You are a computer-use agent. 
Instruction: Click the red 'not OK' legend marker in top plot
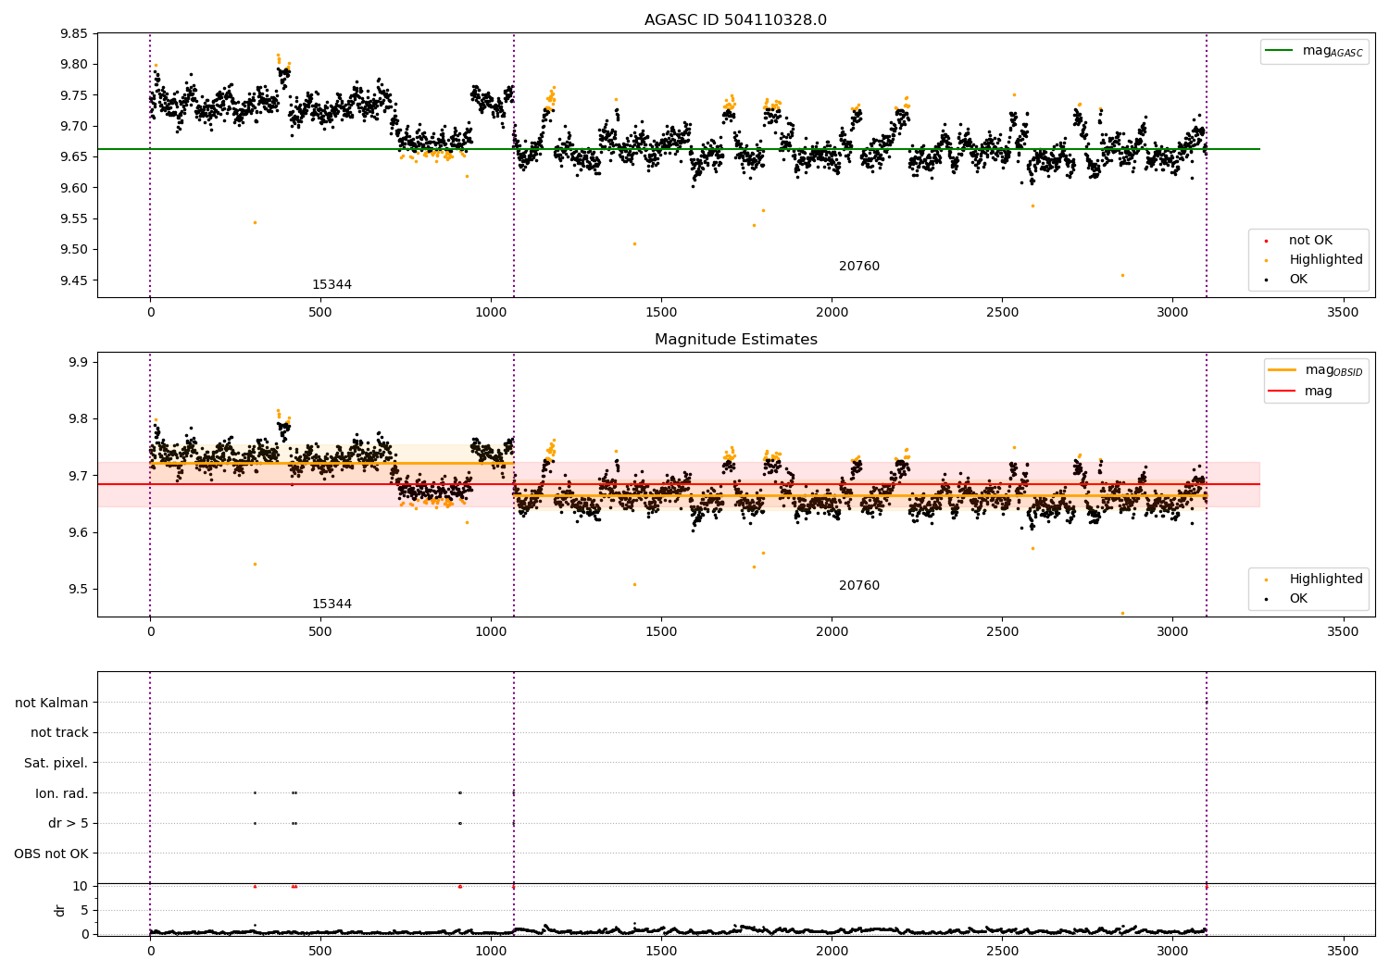coord(1266,241)
